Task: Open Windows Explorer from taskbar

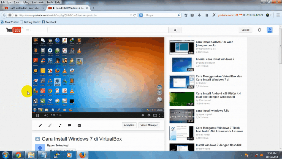Action: (x=31, y=155)
